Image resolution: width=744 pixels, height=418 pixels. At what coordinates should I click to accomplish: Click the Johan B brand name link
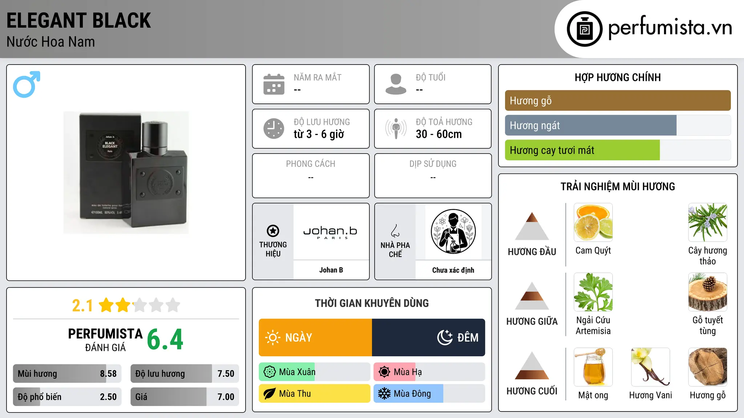[x=331, y=270]
